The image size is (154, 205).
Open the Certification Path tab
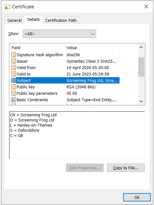(61, 20)
